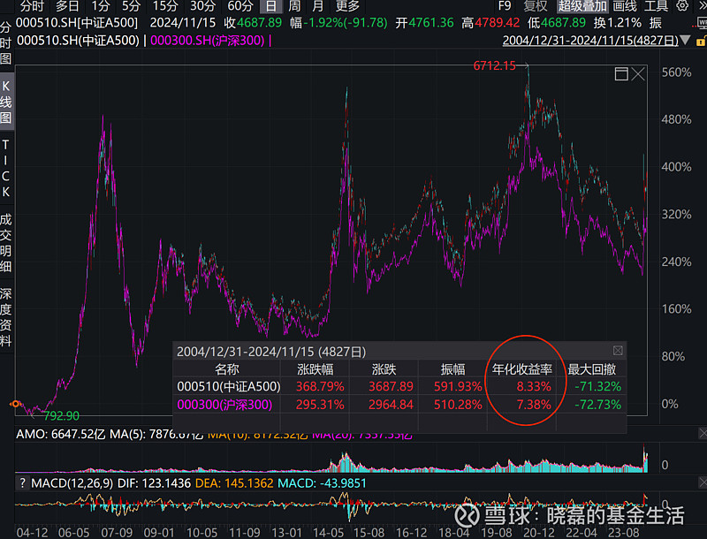Close the MACD indicator panel

point(703,482)
